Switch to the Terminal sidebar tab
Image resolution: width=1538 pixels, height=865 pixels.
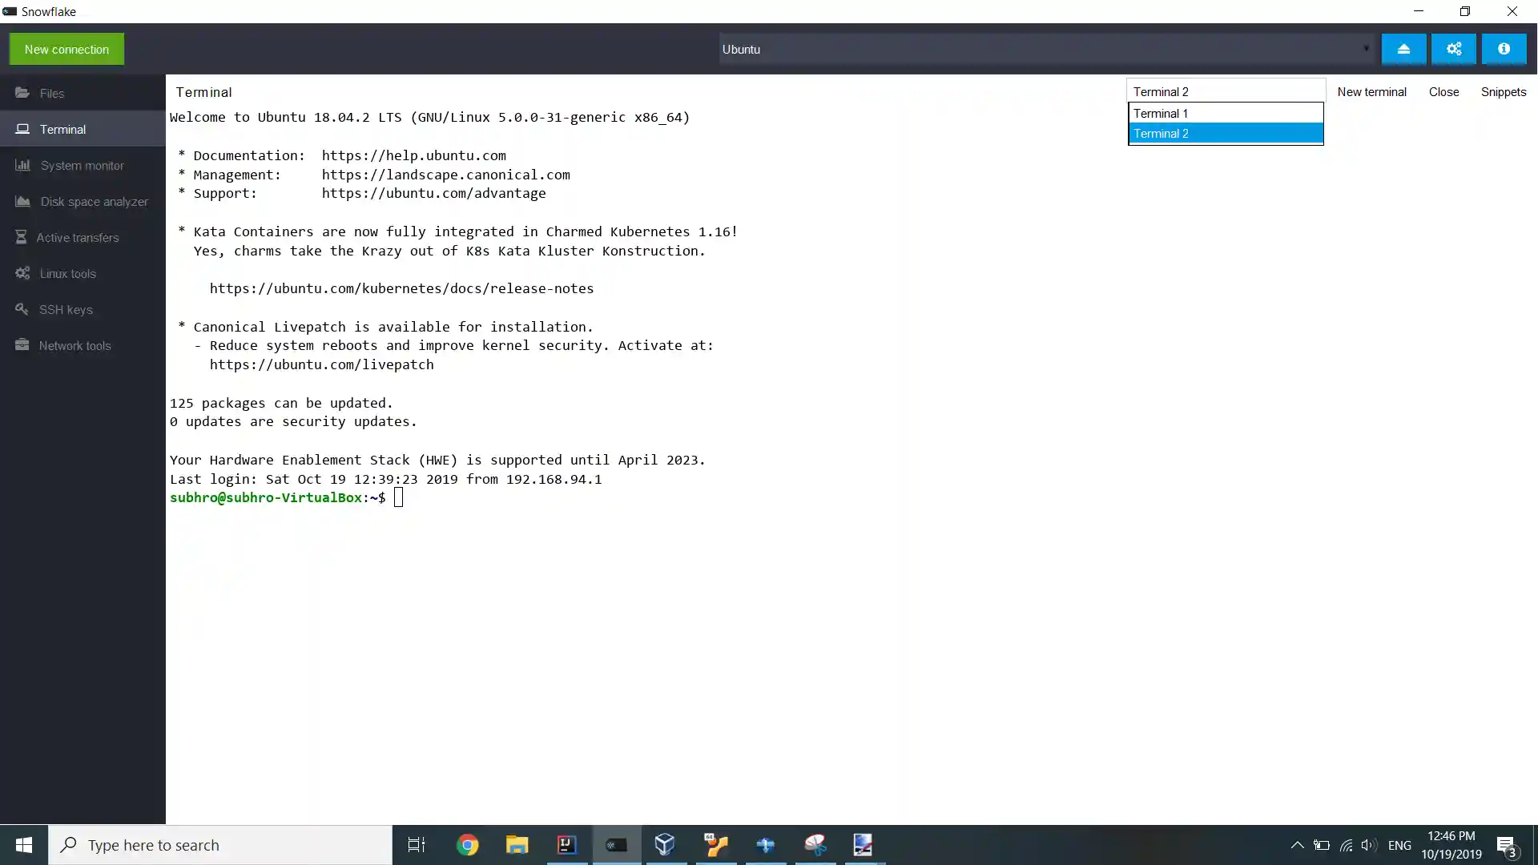62,130
